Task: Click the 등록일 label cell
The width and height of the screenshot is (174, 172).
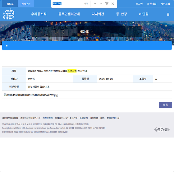Action: (85, 79)
